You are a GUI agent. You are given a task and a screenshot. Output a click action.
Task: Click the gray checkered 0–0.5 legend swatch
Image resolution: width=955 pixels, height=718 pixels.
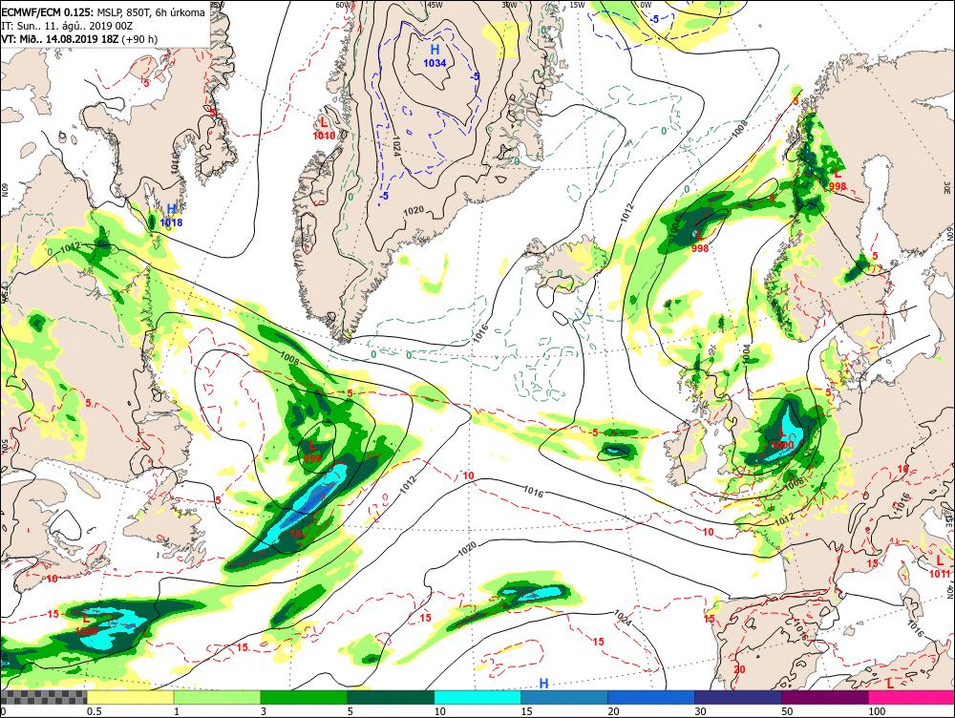click(x=44, y=697)
